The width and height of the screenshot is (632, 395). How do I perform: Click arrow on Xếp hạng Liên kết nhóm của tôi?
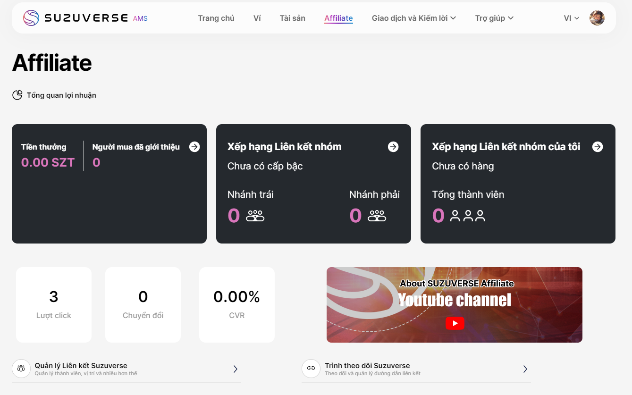(x=598, y=147)
